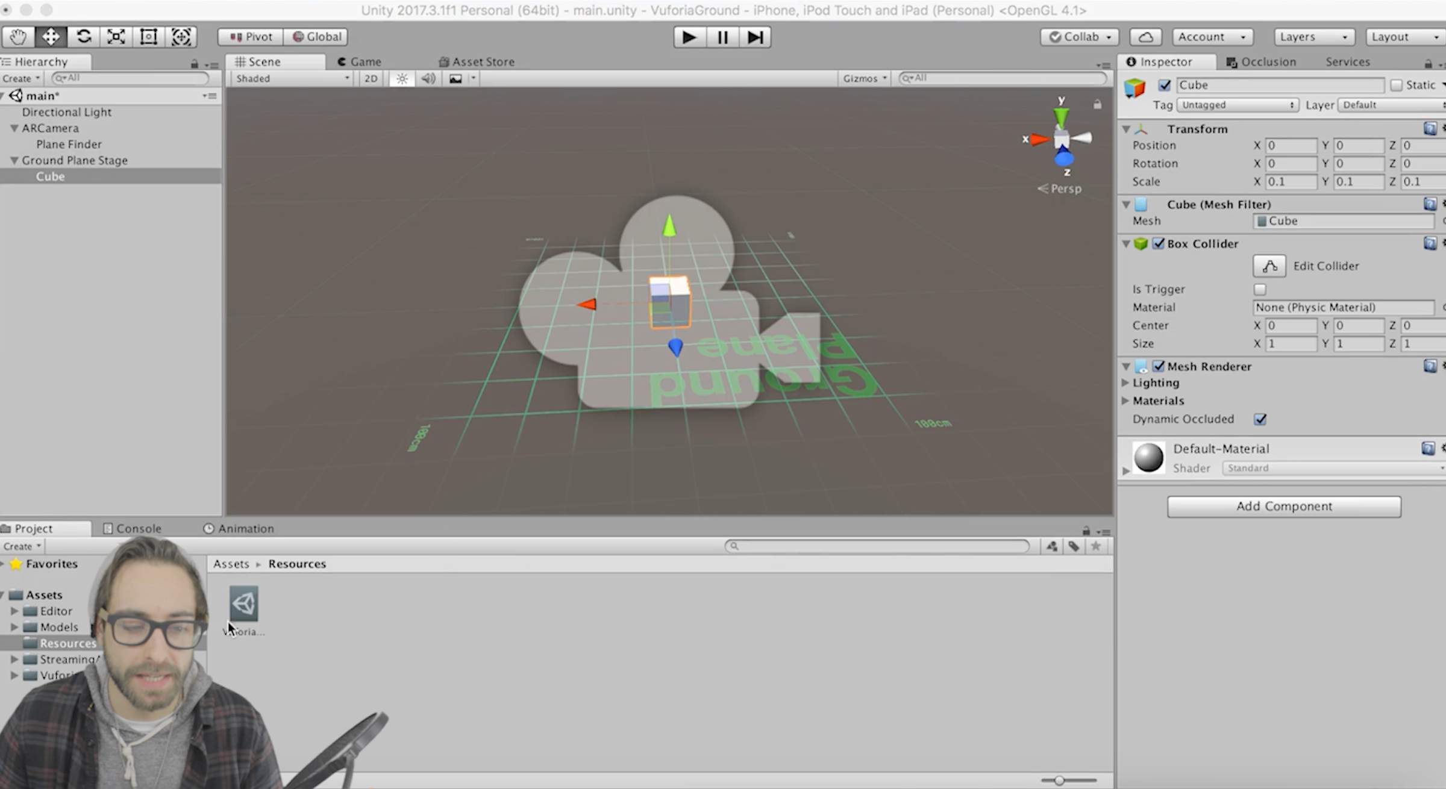
Task: Select the Rotate tool
Action: 84,37
